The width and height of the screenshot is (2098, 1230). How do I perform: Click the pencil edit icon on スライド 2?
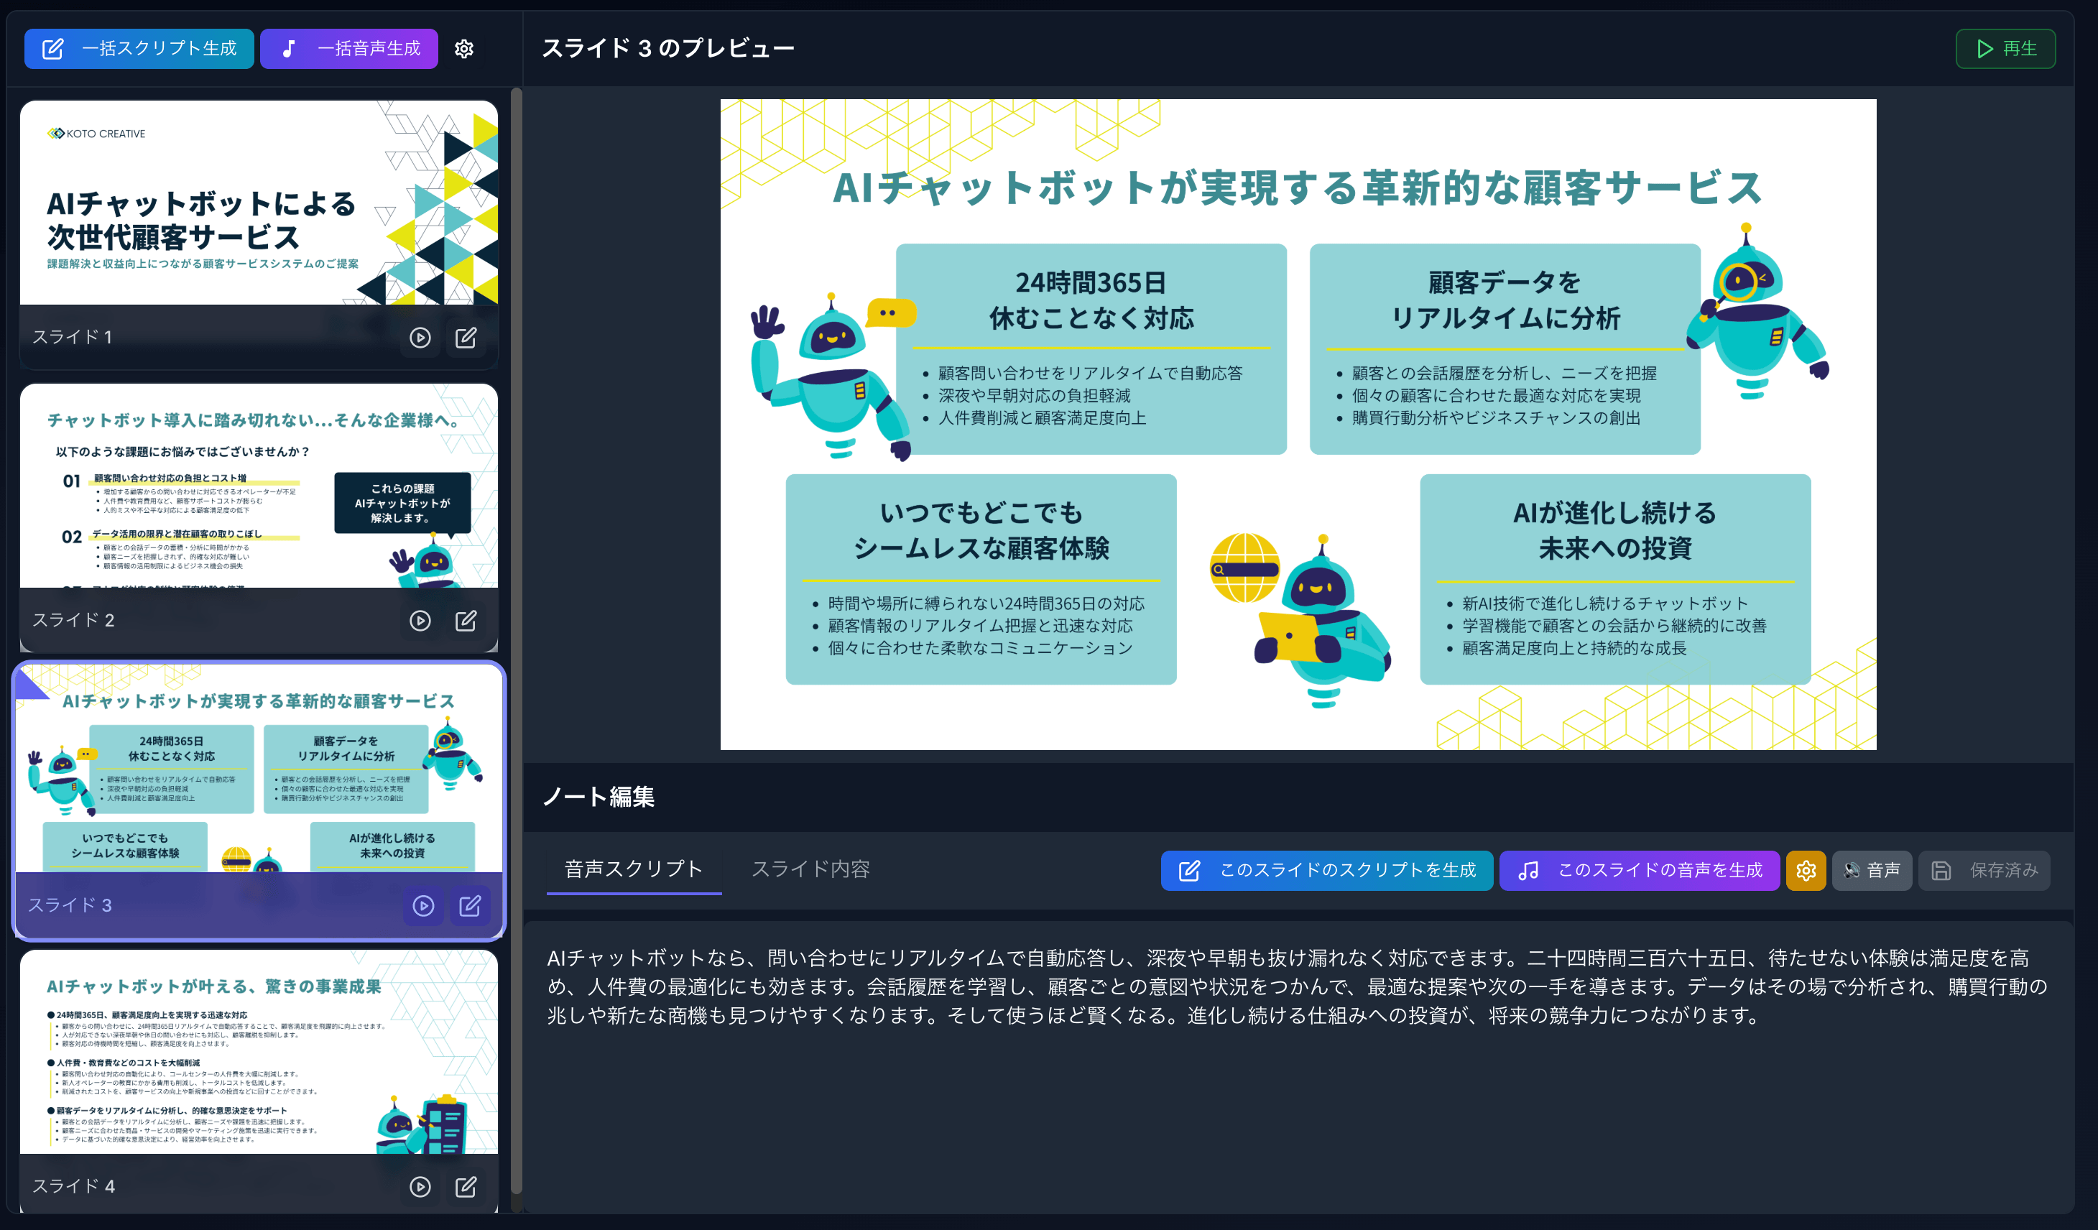466,621
